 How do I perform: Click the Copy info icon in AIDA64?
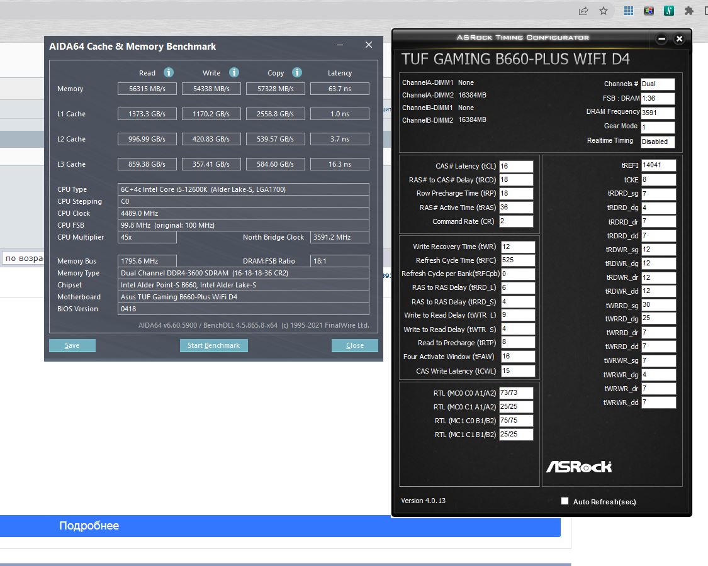[x=296, y=72]
